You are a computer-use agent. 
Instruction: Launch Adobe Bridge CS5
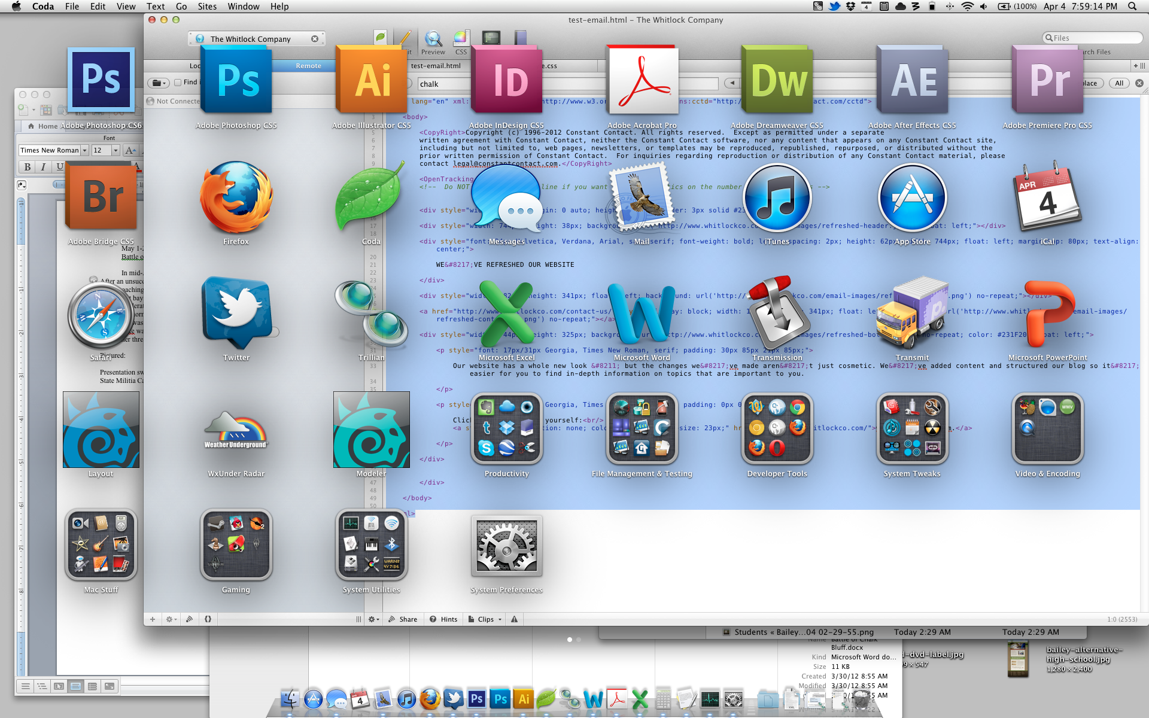pos(101,197)
